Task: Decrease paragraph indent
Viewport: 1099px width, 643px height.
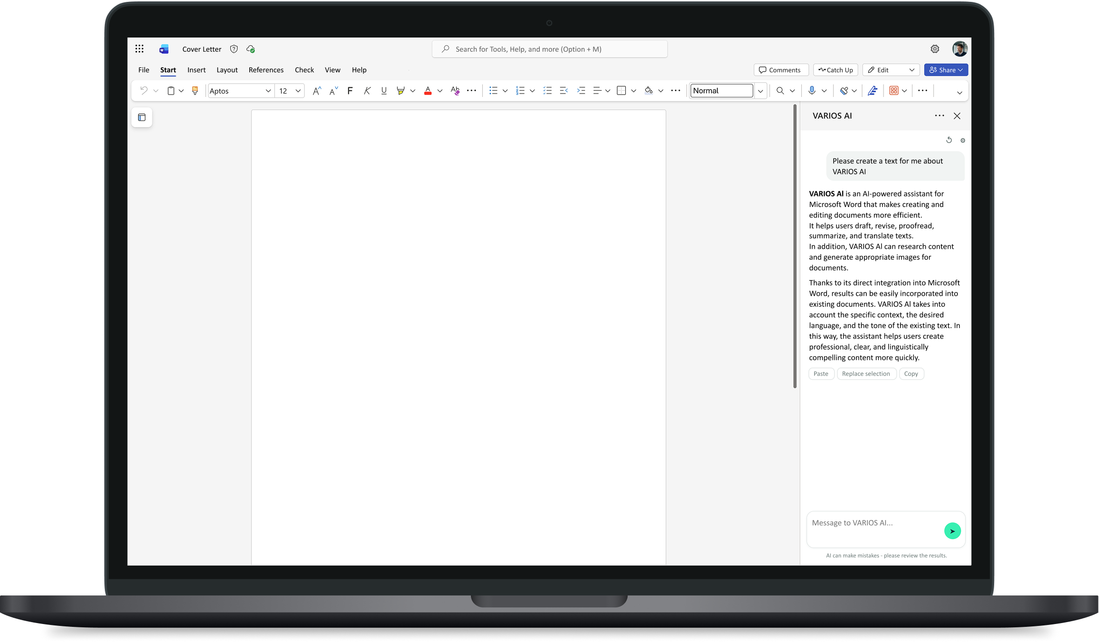Action: coord(564,90)
